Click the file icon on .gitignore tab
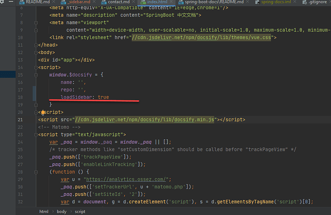The width and height of the screenshot is (331, 215). 305,2
